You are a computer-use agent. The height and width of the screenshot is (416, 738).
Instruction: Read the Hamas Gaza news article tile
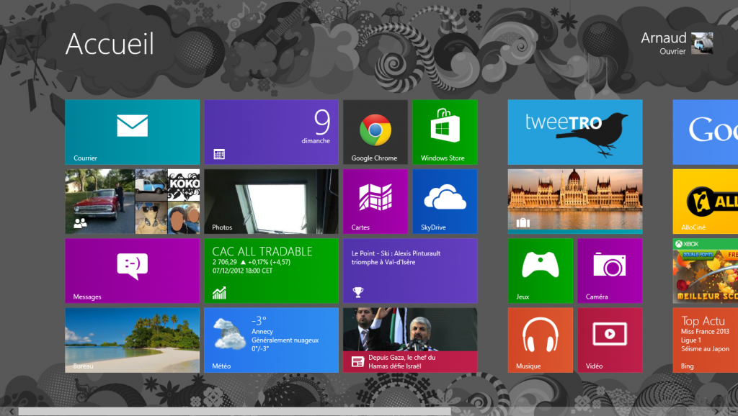point(409,340)
